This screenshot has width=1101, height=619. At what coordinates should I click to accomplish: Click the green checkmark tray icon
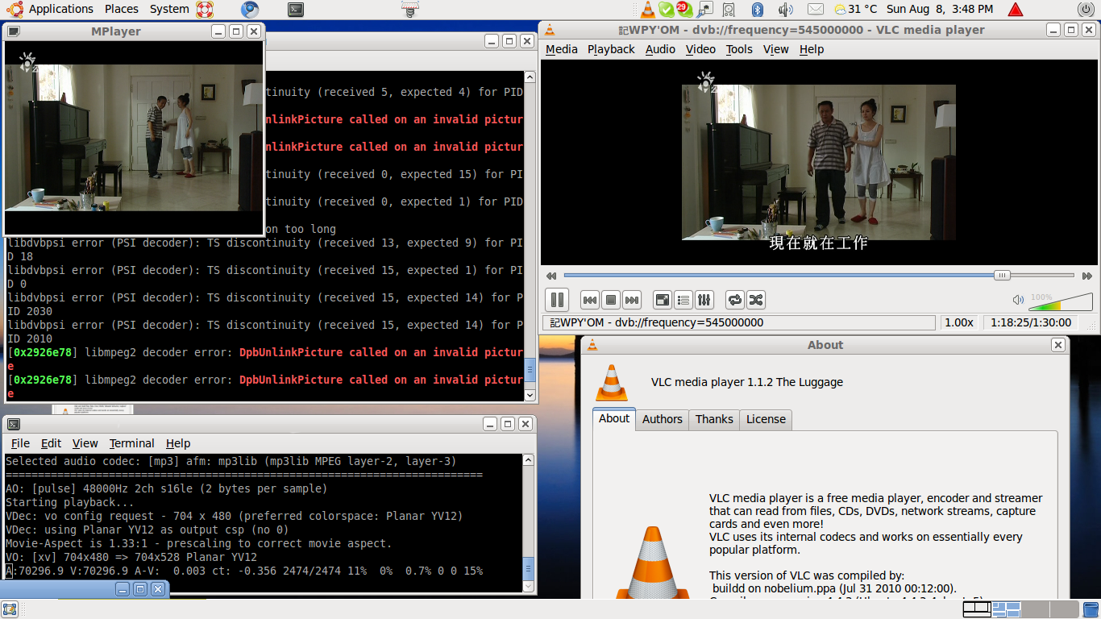pos(667,10)
